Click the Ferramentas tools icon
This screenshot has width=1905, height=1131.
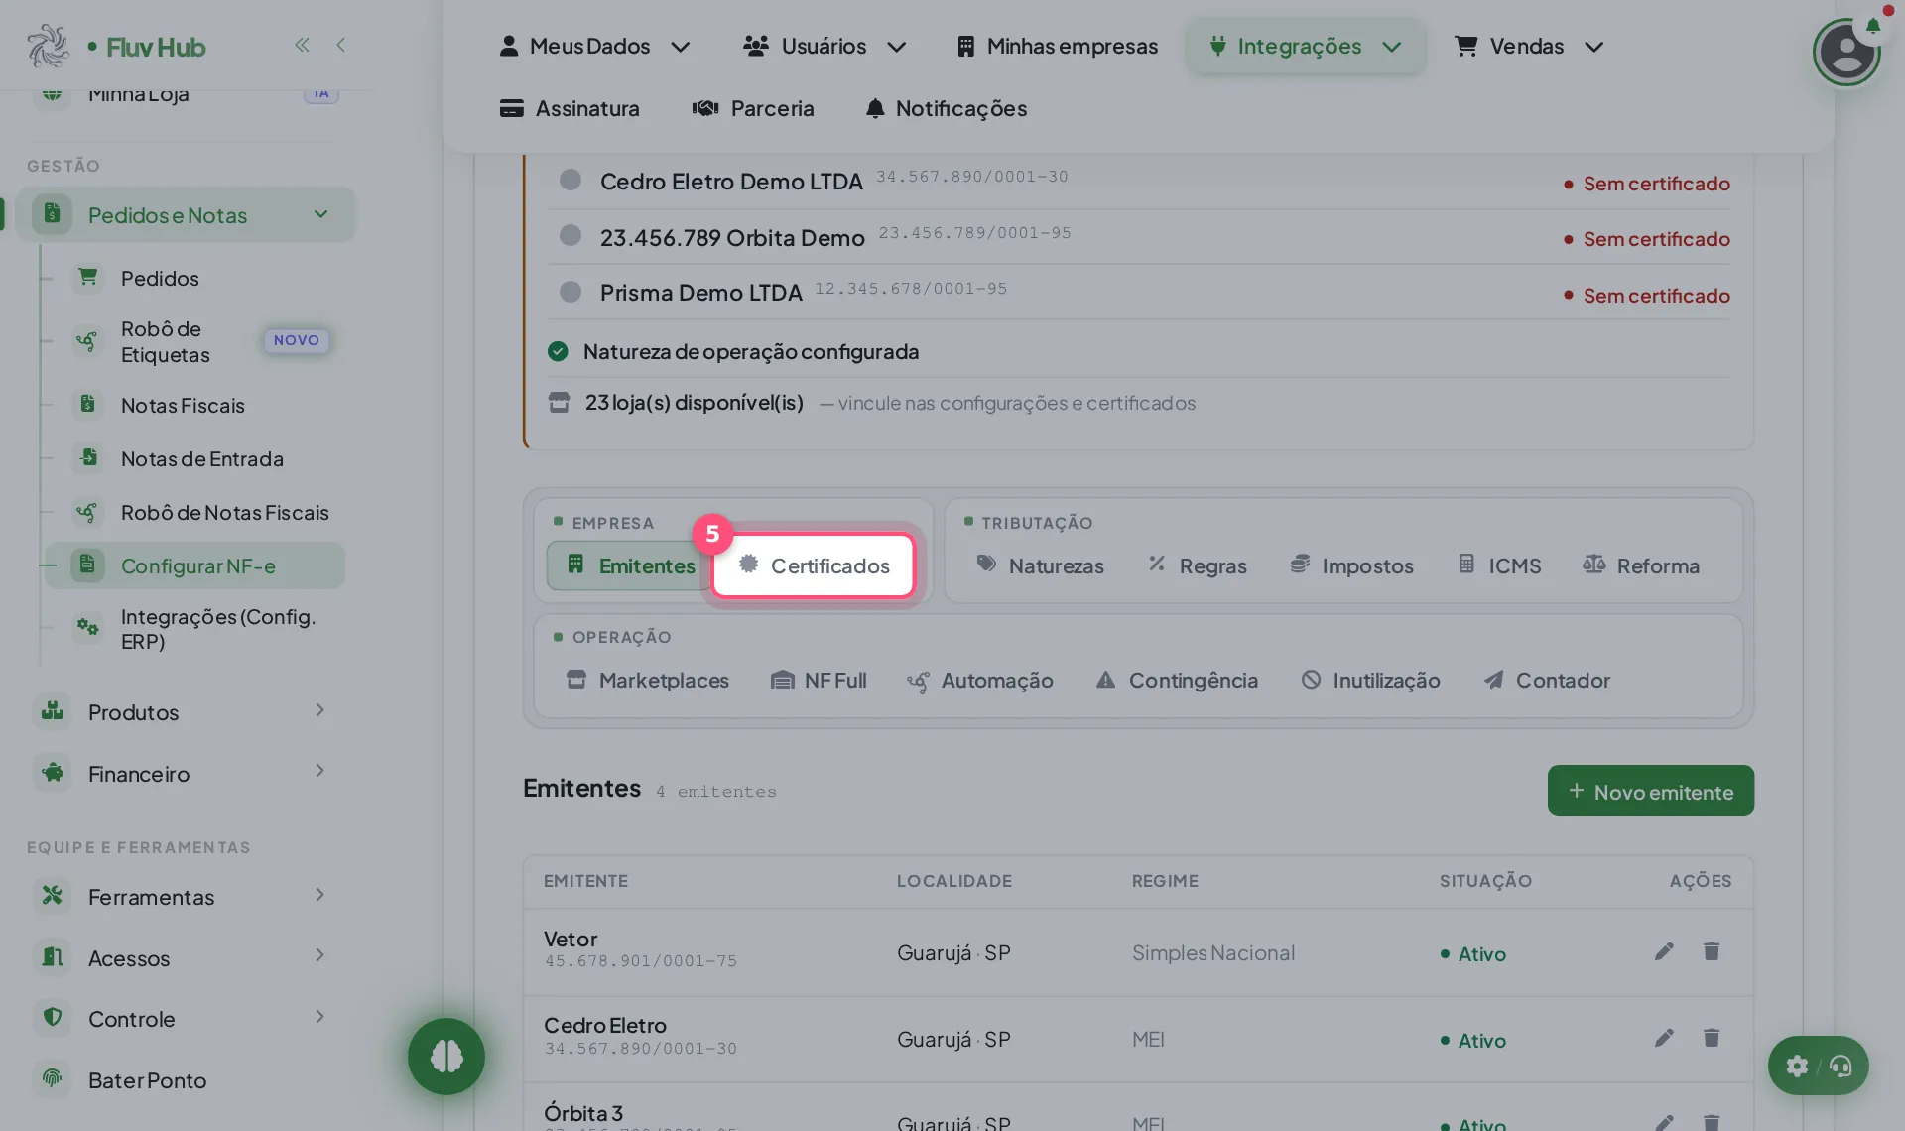53,896
